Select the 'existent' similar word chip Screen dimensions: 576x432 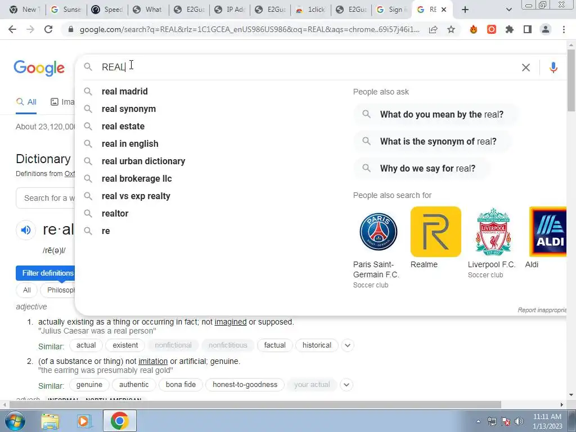tap(125, 345)
